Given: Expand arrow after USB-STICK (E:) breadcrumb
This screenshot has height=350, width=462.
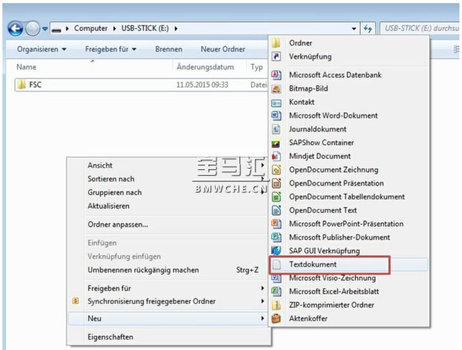Looking at the screenshot, I should pyautogui.click(x=176, y=28).
